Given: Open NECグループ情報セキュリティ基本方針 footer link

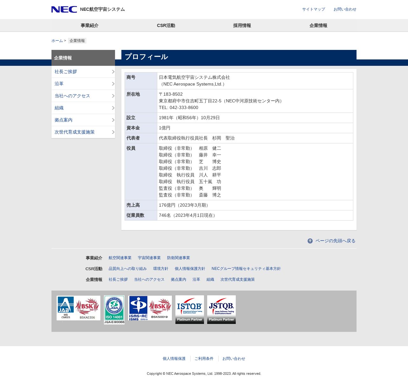Looking at the screenshot, I should (246, 269).
